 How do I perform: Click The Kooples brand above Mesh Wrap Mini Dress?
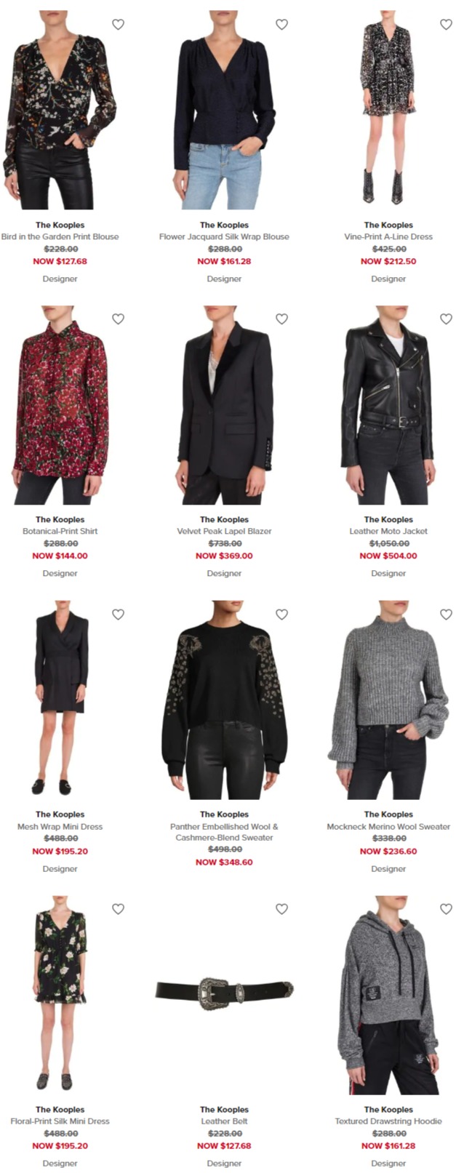pyautogui.click(x=60, y=814)
